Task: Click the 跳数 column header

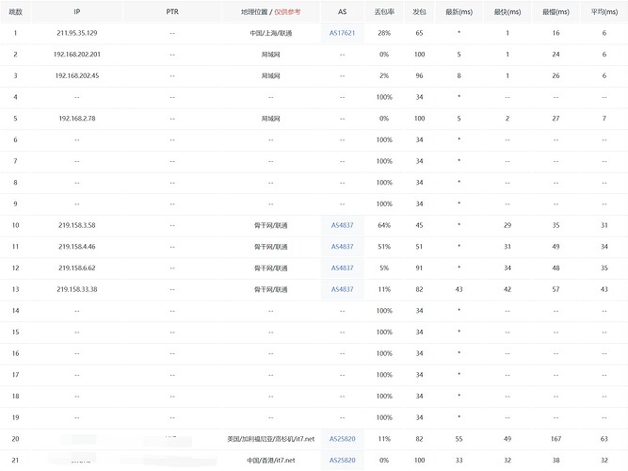Action: click(x=15, y=11)
